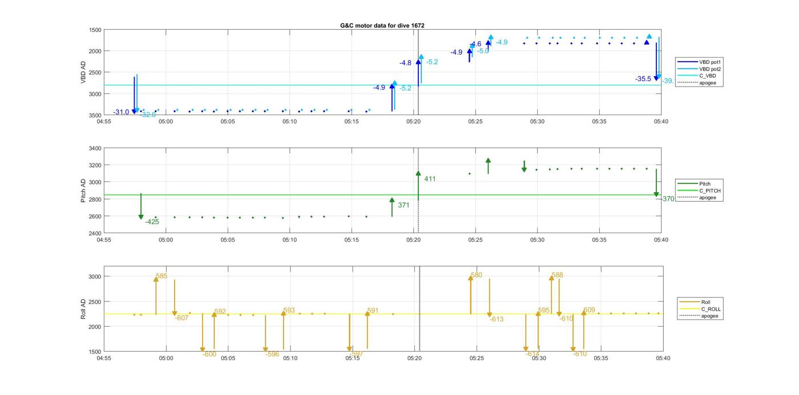Click the 2800 tick on Pitch axis
The height and width of the screenshot is (395, 799).
pyautogui.click(x=95, y=200)
